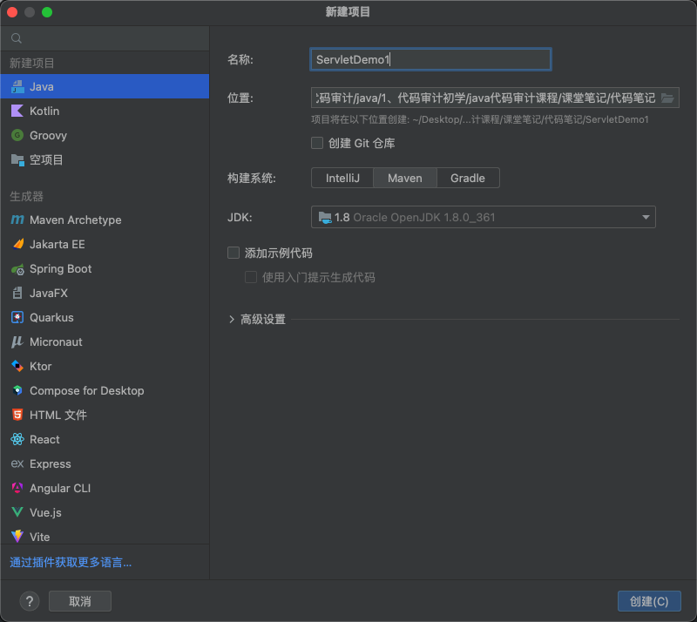
Task: Click the folder browse icon in location field
Action: click(x=667, y=98)
